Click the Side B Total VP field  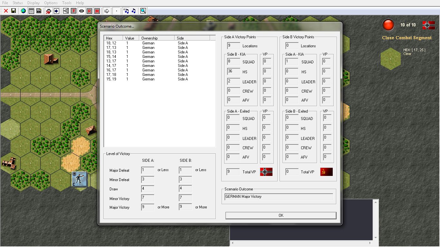point(292,172)
